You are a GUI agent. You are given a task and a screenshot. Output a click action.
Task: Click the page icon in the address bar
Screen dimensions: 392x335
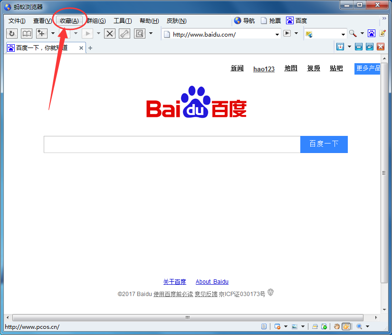coord(167,35)
